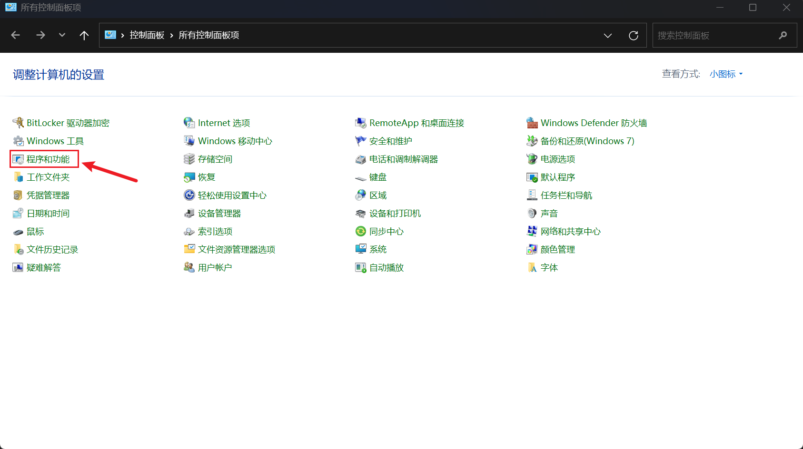
Task: Open the 查看方式 小图标 dropdown
Action: click(x=726, y=74)
